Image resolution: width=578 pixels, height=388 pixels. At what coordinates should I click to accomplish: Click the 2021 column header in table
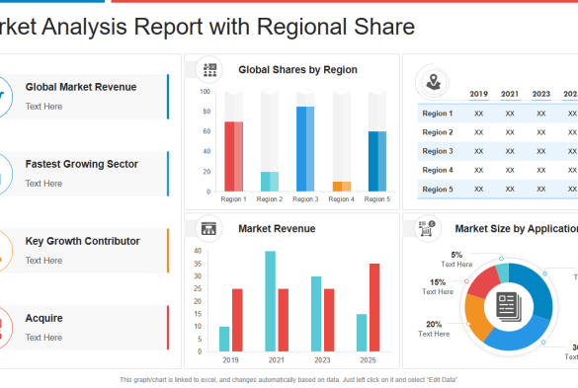pyautogui.click(x=510, y=94)
